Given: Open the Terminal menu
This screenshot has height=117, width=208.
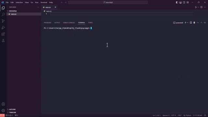Looking at the screenshot, I should click(44, 2).
